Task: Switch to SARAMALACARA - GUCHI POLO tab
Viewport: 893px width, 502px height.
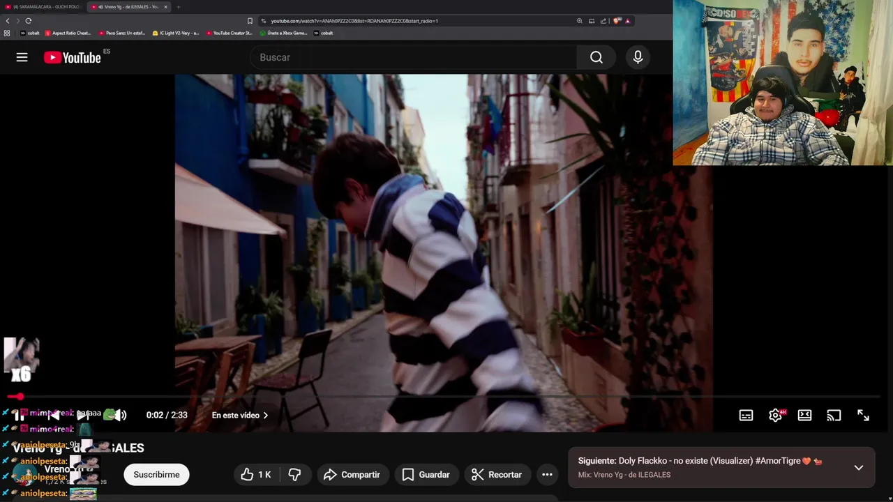Action: pyautogui.click(x=43, y=7)
